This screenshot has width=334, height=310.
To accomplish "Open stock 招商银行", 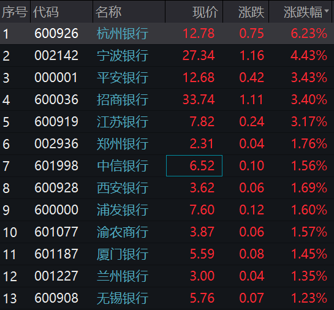I will 123,100.
